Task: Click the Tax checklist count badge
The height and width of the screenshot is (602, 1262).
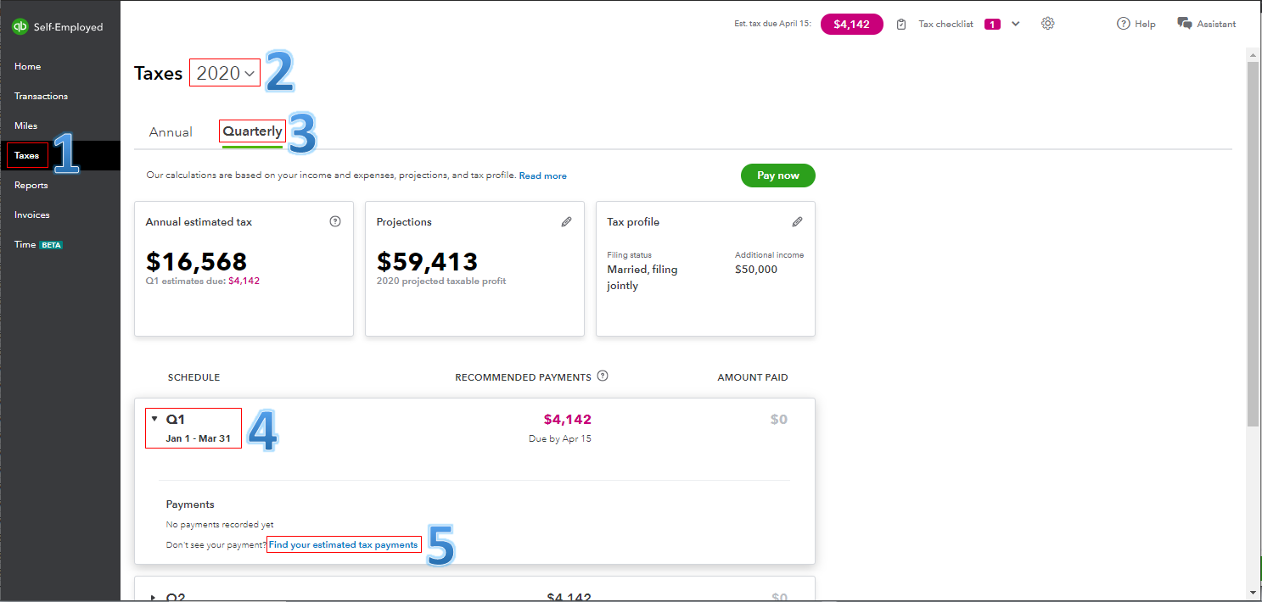Action: pos(992,25)
